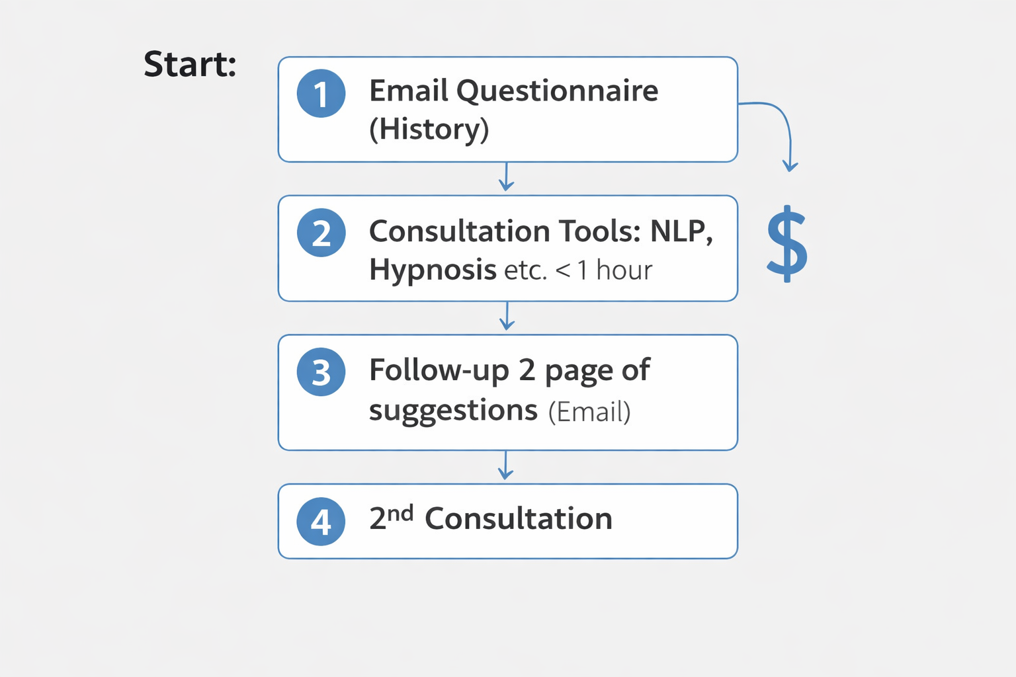Viewport: 1016px width, 677px height.
Task: Click the "2nd Consultation" text
Action: (490, 518)
